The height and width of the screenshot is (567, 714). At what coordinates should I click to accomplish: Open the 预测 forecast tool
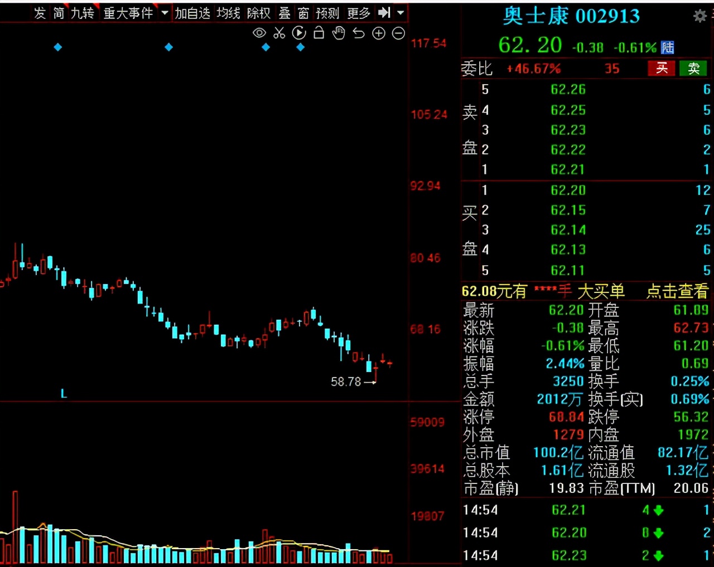pyautogui.click(x=327, y=13)
